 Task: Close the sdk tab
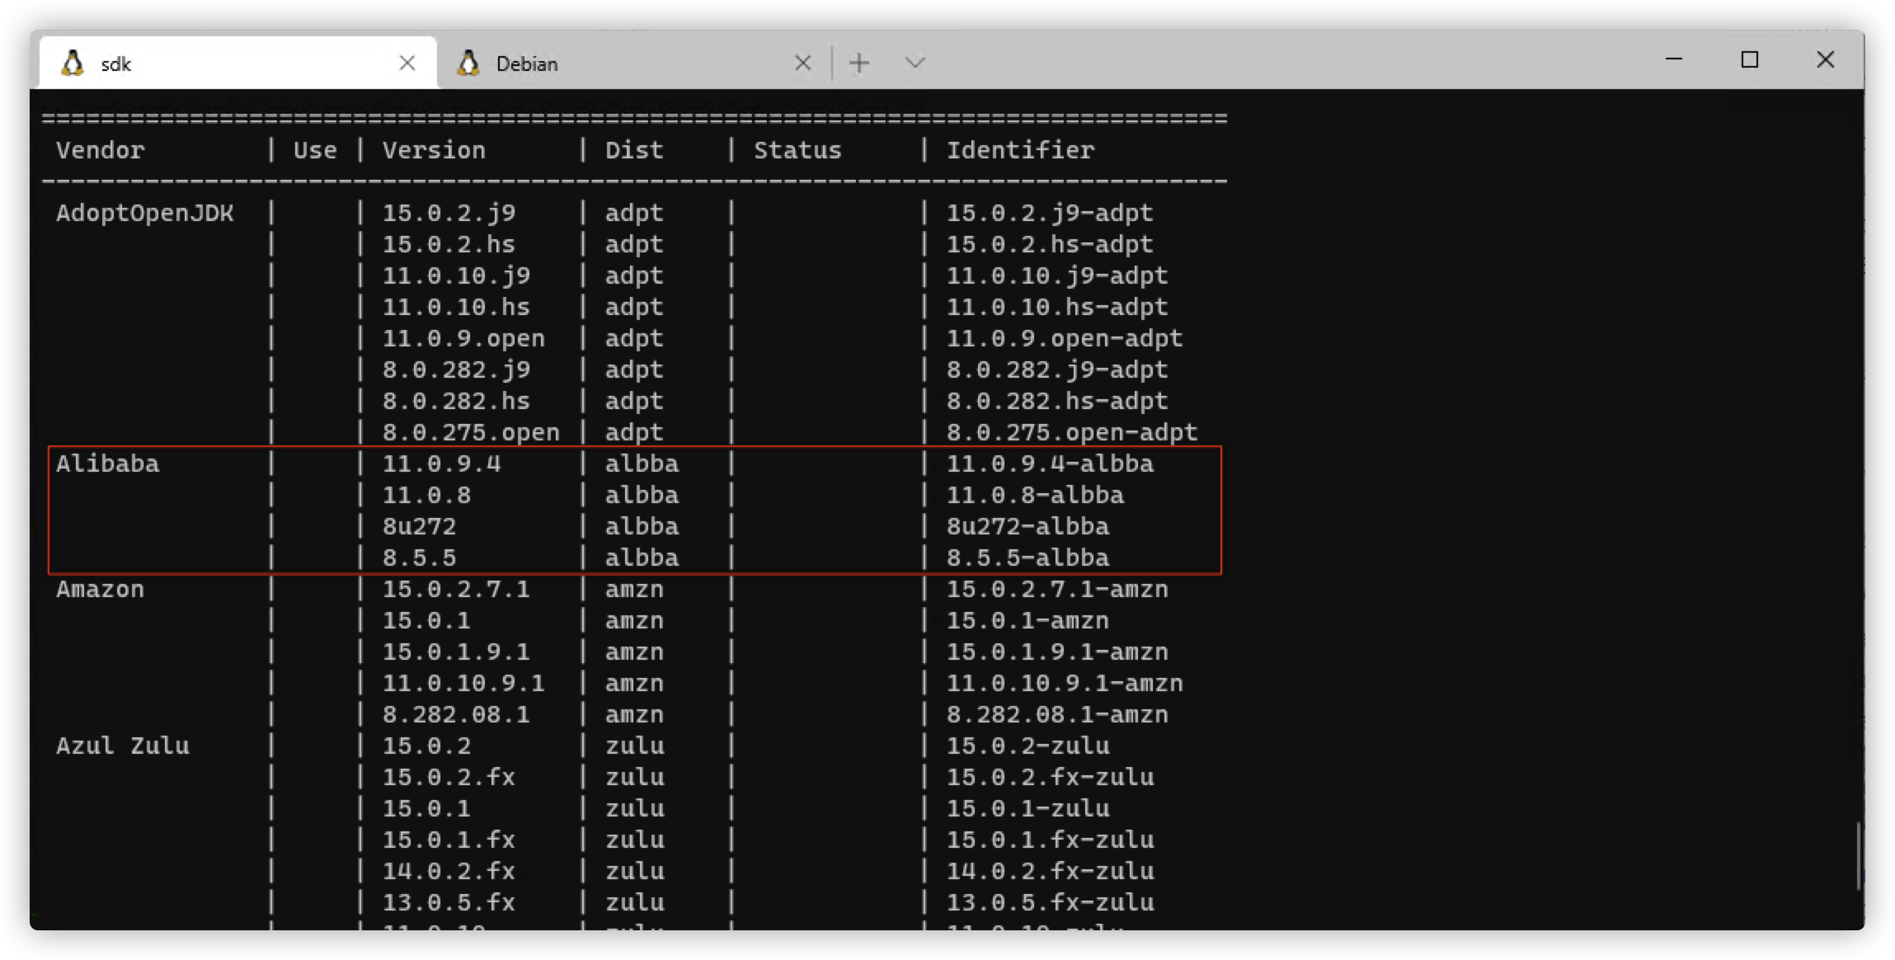[x=407, y=63]
